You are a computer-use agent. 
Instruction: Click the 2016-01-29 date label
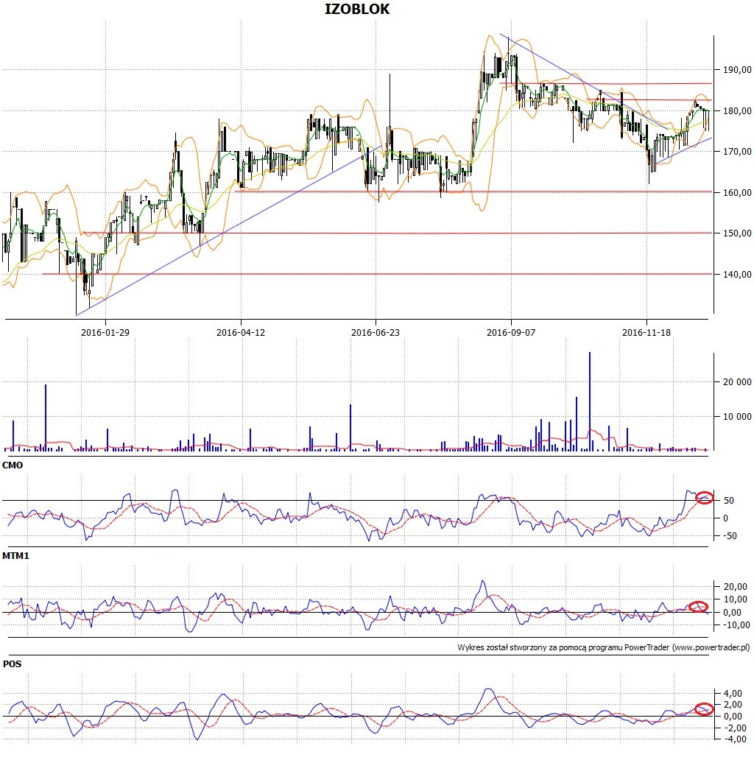pyautogui.click(x=105, y=333)
